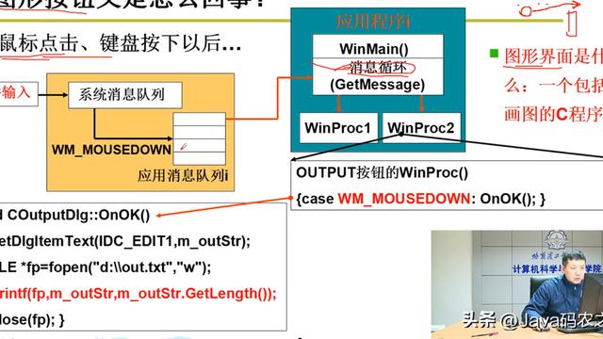Click the lecturer video thumbnail
The width and height of the screenshot is (603, 339).
click(x=517, y=284)
